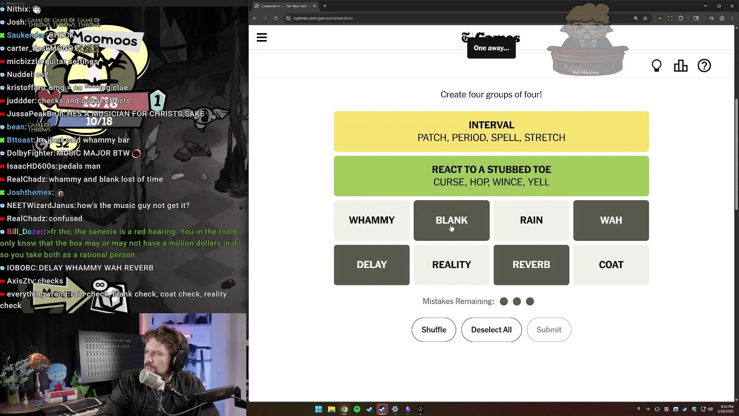Switch to the Connections browser tab
This screenshot has height=416, width=739.
pos(284,6)
